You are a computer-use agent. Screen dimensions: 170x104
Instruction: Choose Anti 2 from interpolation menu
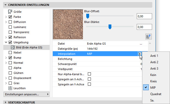pos(154,62)
